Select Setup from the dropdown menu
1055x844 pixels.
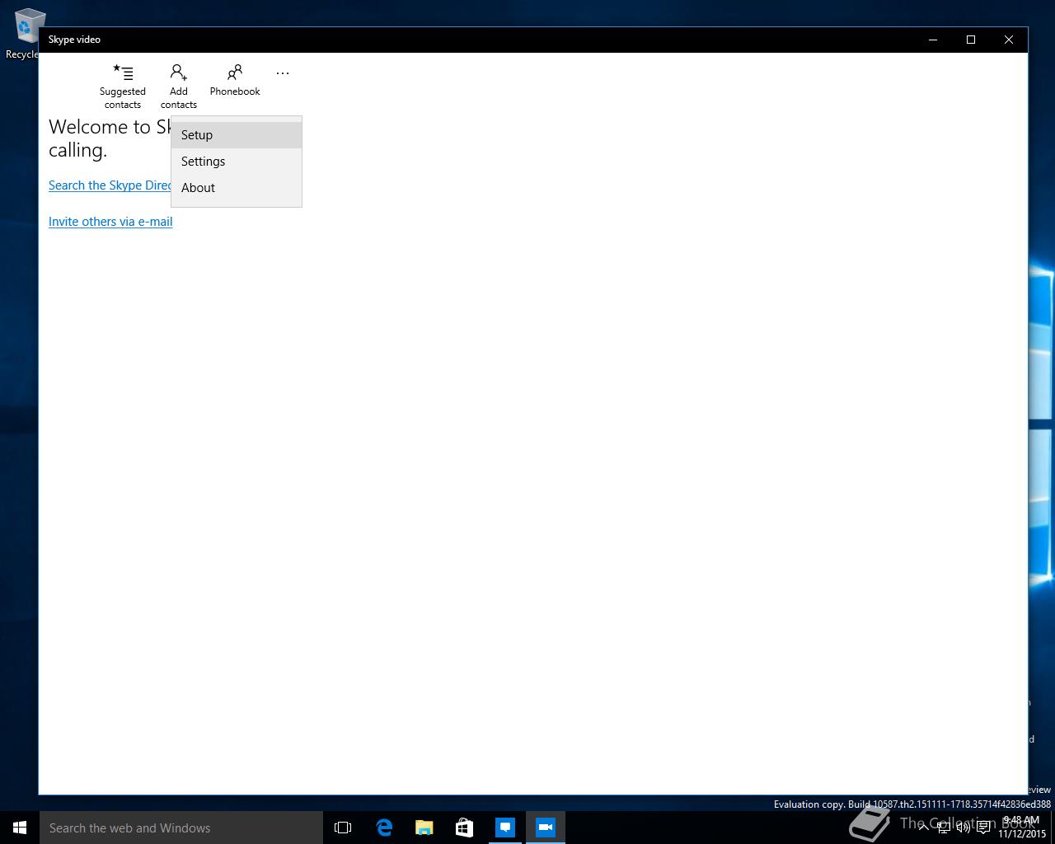(237, 135)
